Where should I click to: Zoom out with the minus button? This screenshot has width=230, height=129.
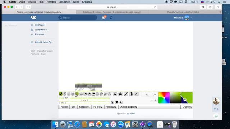click(x=152, y=100)
